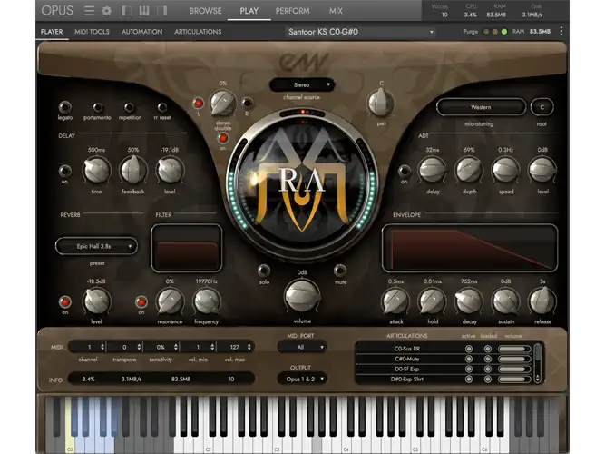Screen dimensions: 605x454
Task: Open the settings gear
Action: 107,10
